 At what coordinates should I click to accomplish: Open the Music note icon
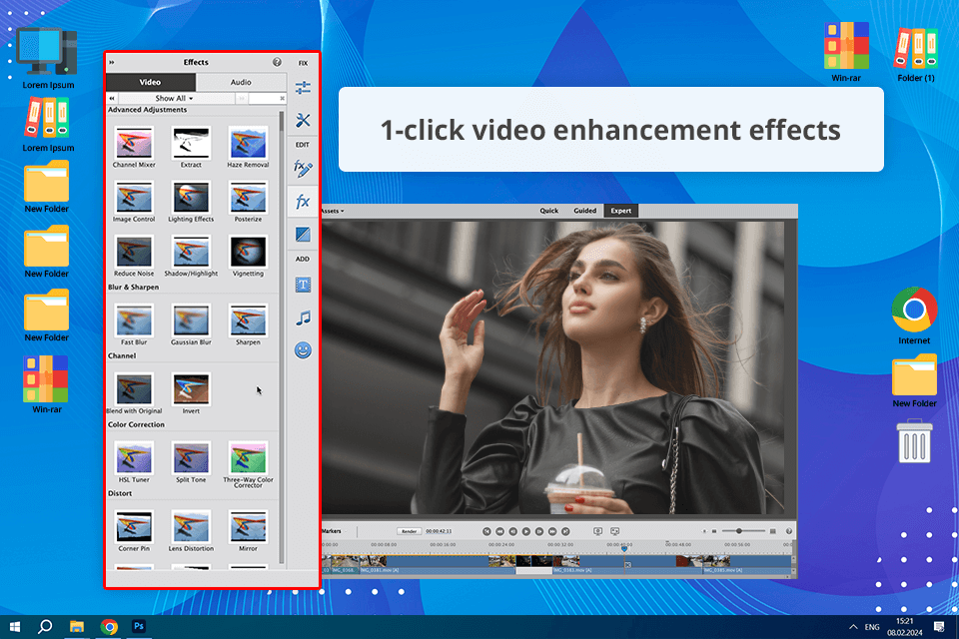[303, 318]
